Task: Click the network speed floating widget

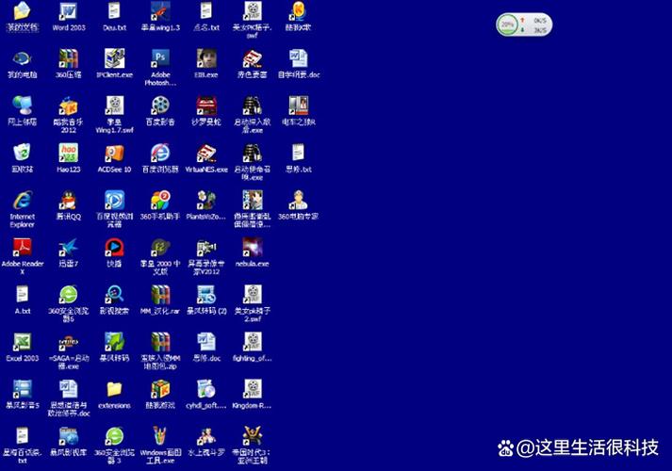Action: coord(524,24)
